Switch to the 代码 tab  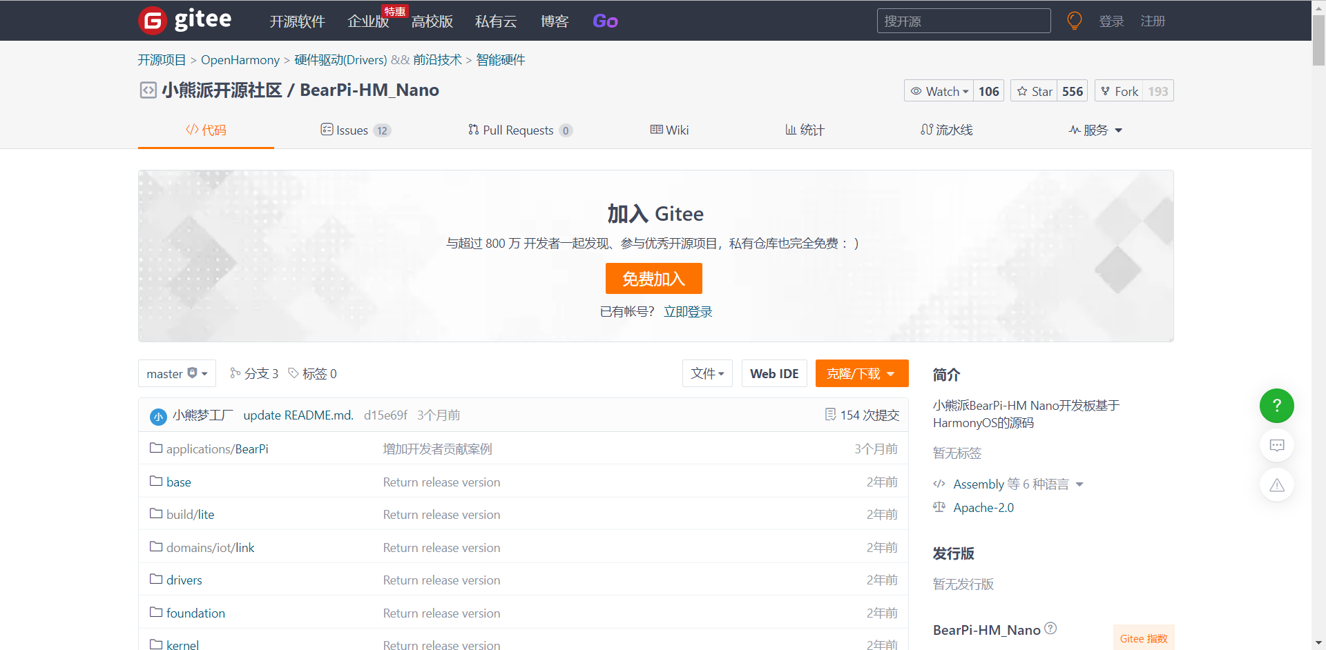tap(206, 130)
